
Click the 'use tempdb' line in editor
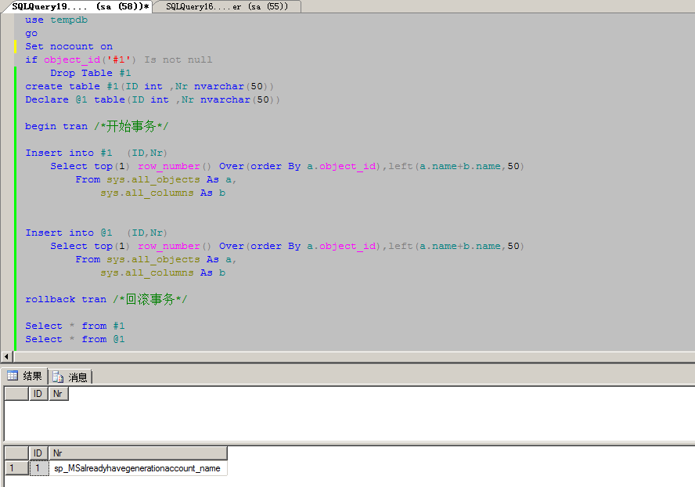(56, 20)
